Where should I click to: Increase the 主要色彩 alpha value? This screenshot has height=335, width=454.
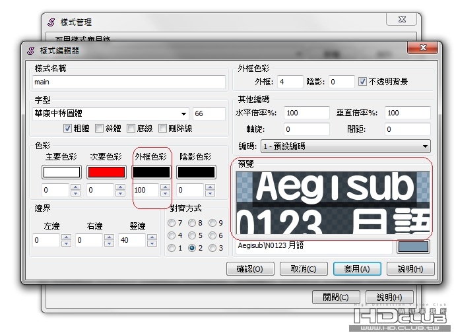coord(76,187)
